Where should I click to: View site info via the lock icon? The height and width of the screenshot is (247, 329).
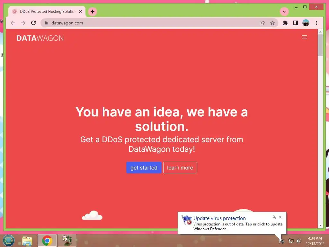46,23
